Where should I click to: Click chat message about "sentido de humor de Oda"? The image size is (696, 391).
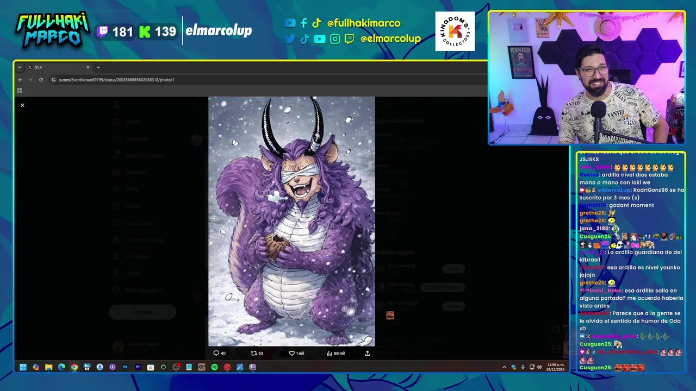click(x=630, y=321)
